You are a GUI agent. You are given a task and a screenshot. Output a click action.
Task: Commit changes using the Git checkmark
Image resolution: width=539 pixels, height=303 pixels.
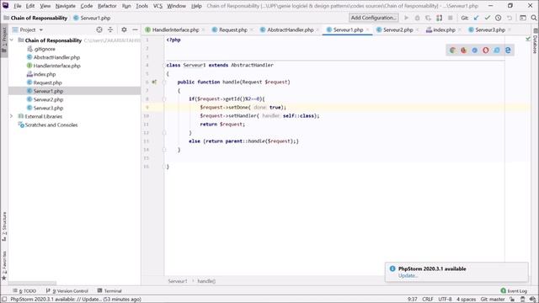tap(487, 18)
